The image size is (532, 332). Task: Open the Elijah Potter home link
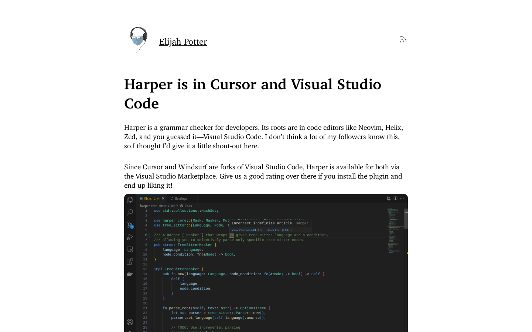(183, 42)
